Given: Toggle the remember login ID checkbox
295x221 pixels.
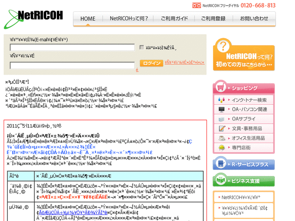Looking at the screenshot, I should tap(142, 47).
